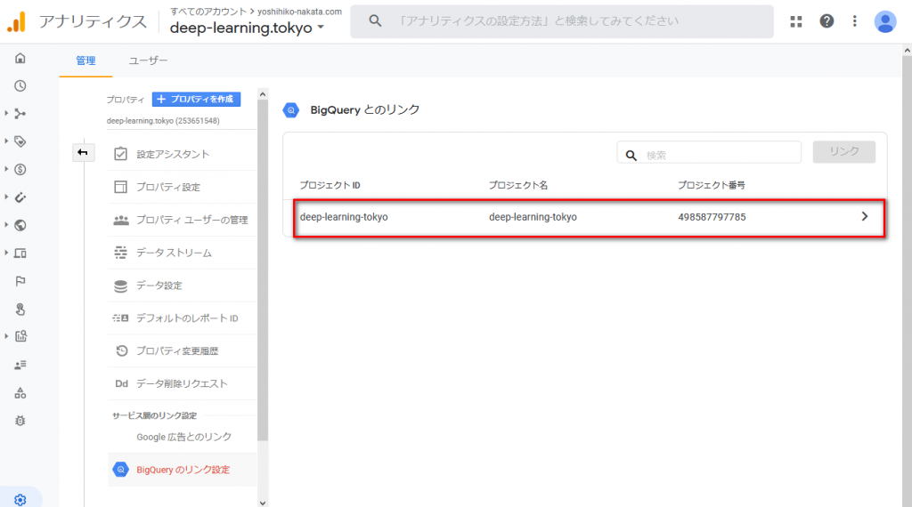
Task: Open the more options vertical dots menu
Action: tap(854, 21)
